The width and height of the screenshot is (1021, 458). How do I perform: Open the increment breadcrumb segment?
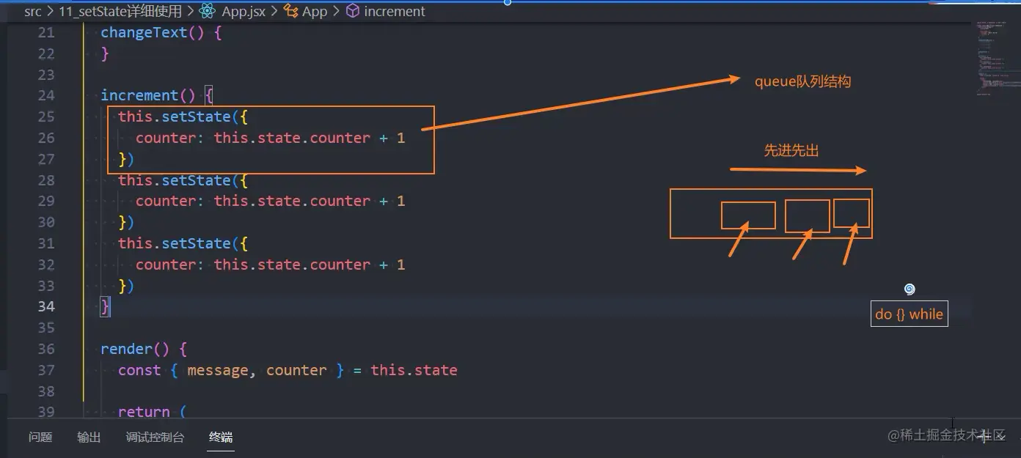pyautogui.click(x=395, y=11)
